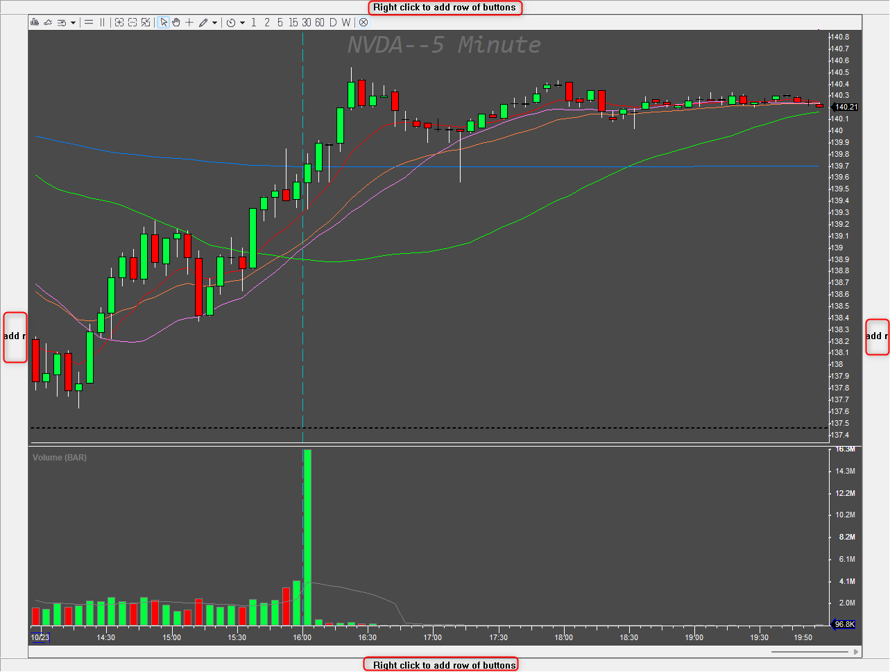Open dropdown arrow next to settings list icon
This screenshot has width=890, height=672.
click(73, 23)
